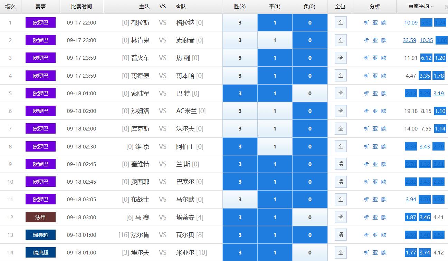Click home team name 奥西耶
The height and width of the screenshot is (261, 448).
click(x=140, y=182)
